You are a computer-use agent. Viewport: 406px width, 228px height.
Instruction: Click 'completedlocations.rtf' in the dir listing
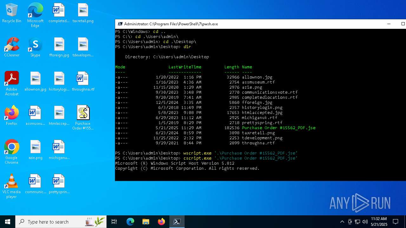tap(270, 98)
